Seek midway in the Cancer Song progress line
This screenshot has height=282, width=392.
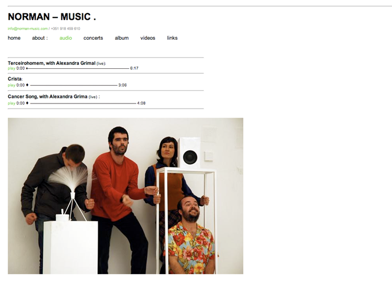click(x=84, y=103)
